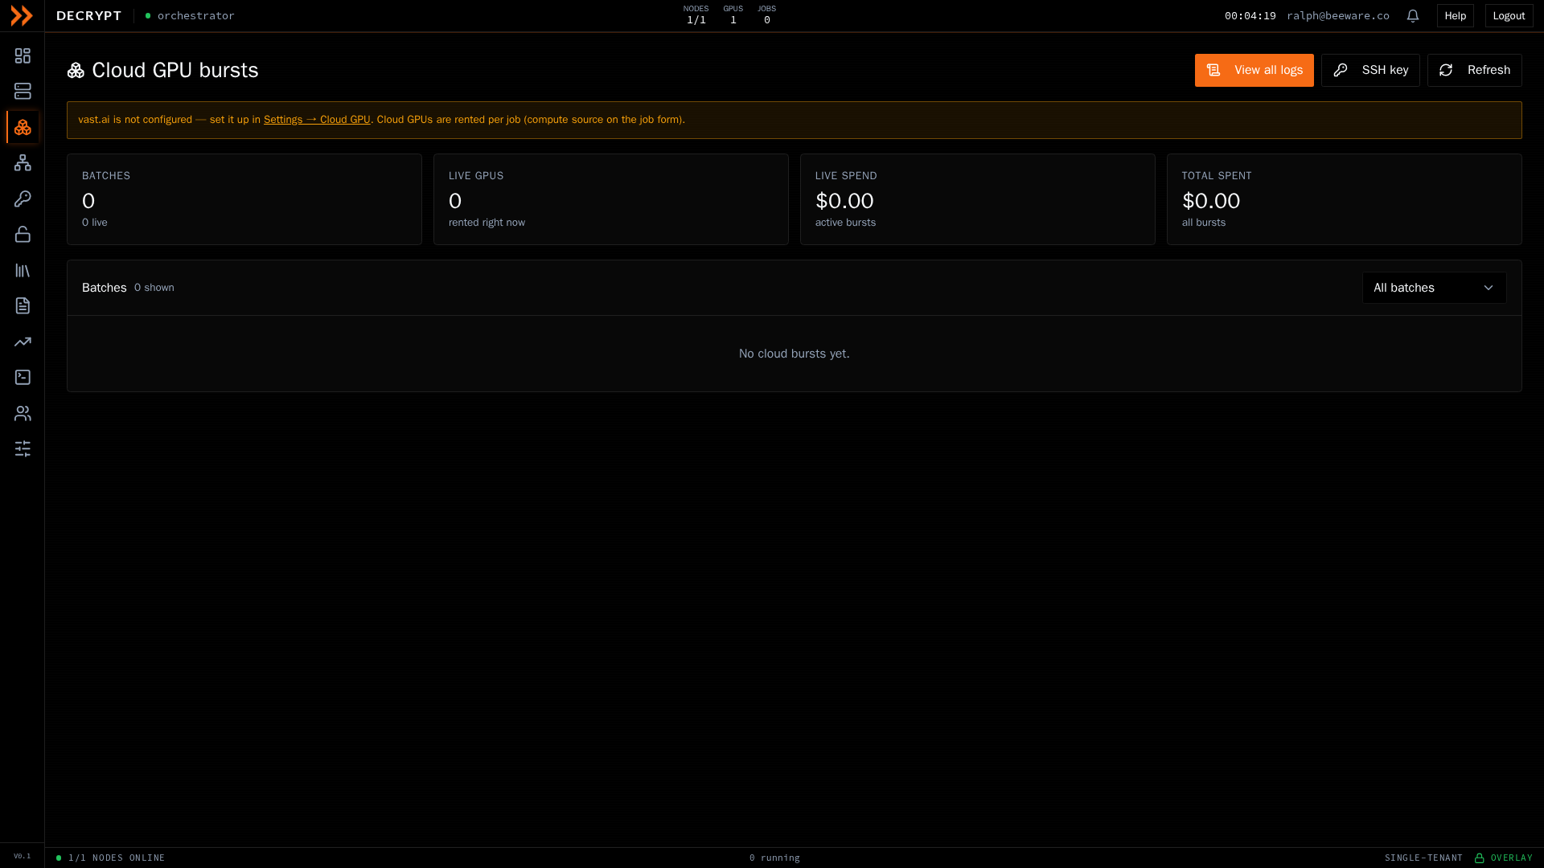Click '1/1 NODES ONLINE' status bar entry

tap(117, 858)
